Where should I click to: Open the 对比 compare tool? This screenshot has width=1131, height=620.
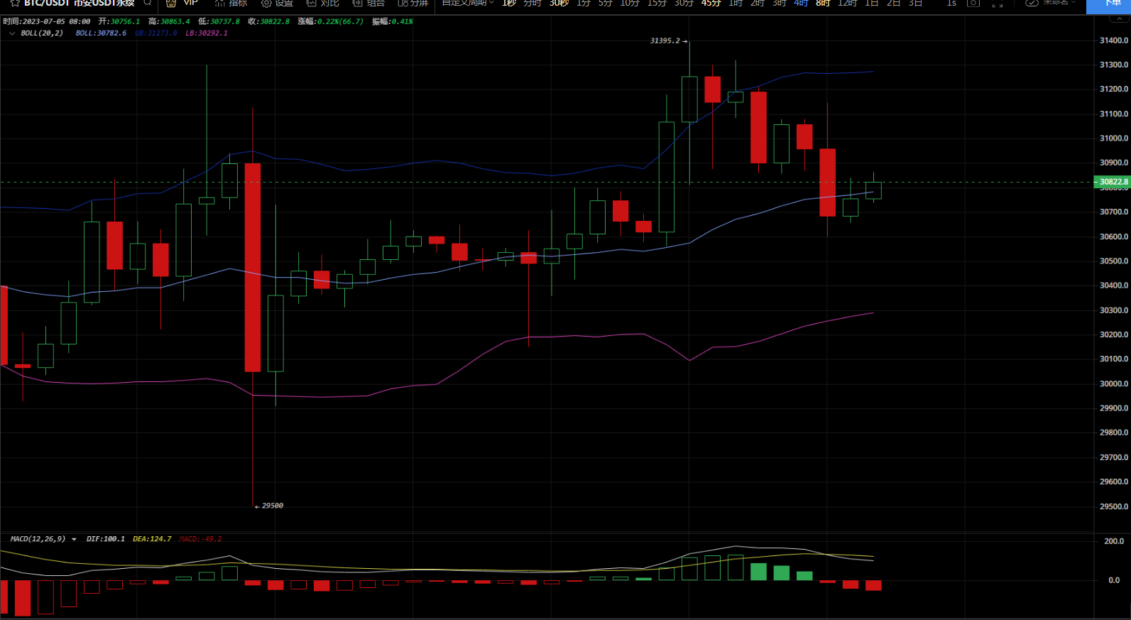(323, 3)
